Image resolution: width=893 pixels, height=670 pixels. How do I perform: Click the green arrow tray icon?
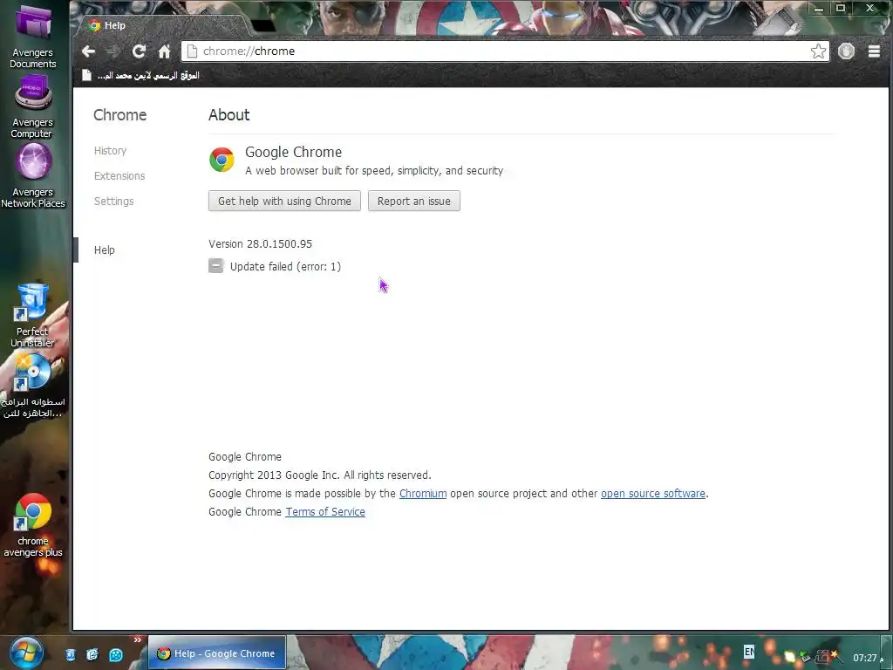804,657
